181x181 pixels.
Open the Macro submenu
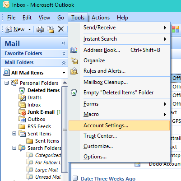(x=119, y=114)
